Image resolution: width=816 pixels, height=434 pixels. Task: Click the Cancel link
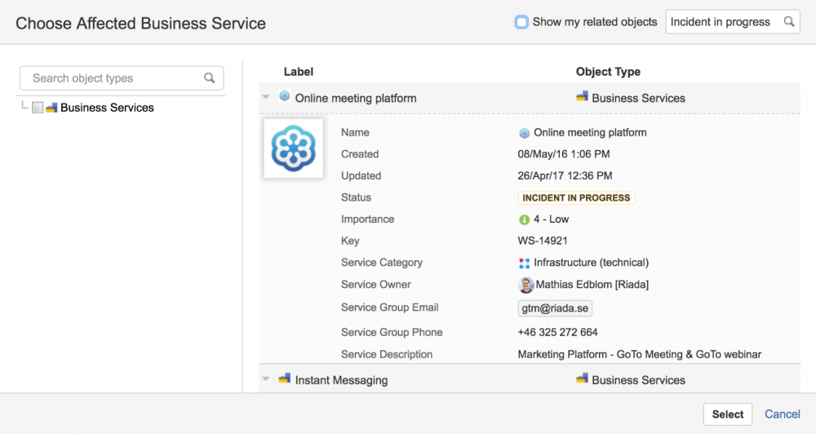tap(782, 414)
